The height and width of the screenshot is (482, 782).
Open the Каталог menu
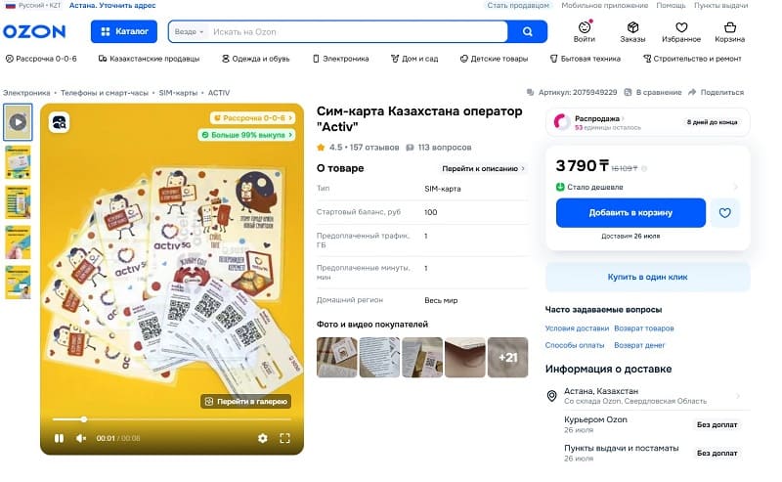[x=124, y=31]
